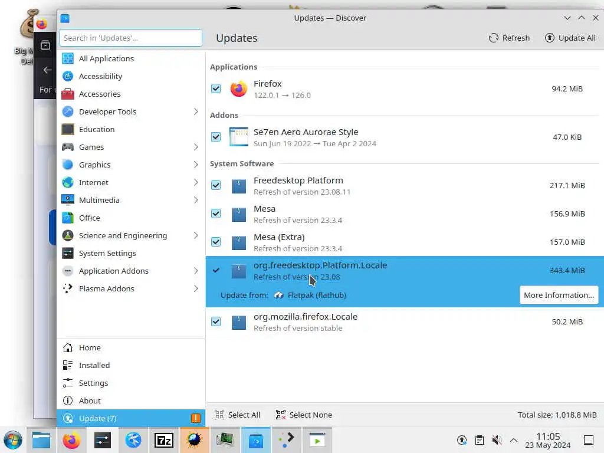Click the Se7en Aero Aurorae Style thumbnail icon
The width and height of the screenshot is (604, 453).
(238, 137)
